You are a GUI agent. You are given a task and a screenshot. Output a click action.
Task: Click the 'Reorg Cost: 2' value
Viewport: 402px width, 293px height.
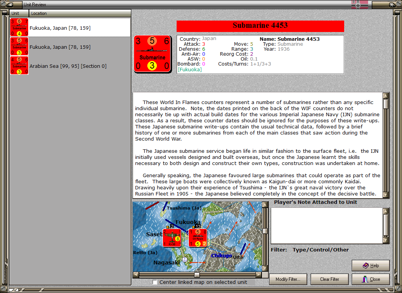(236, 54)
